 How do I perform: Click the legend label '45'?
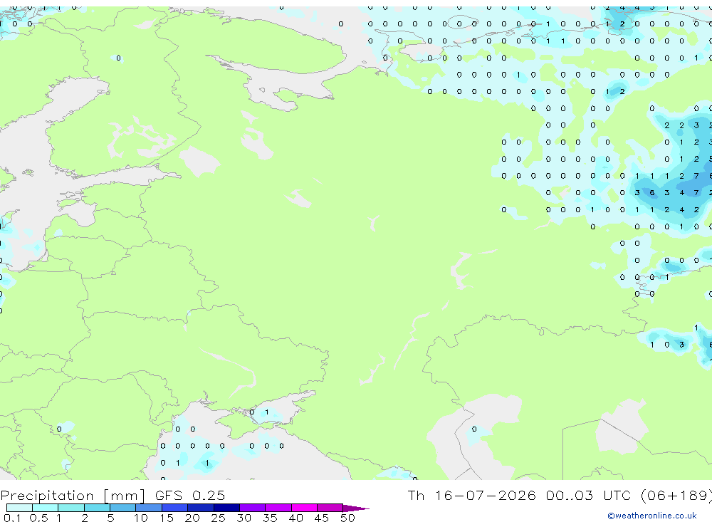pyautogui.click(x=322, y=518)
